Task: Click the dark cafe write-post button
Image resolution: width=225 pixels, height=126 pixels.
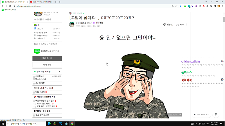Action: click(47, 59)
